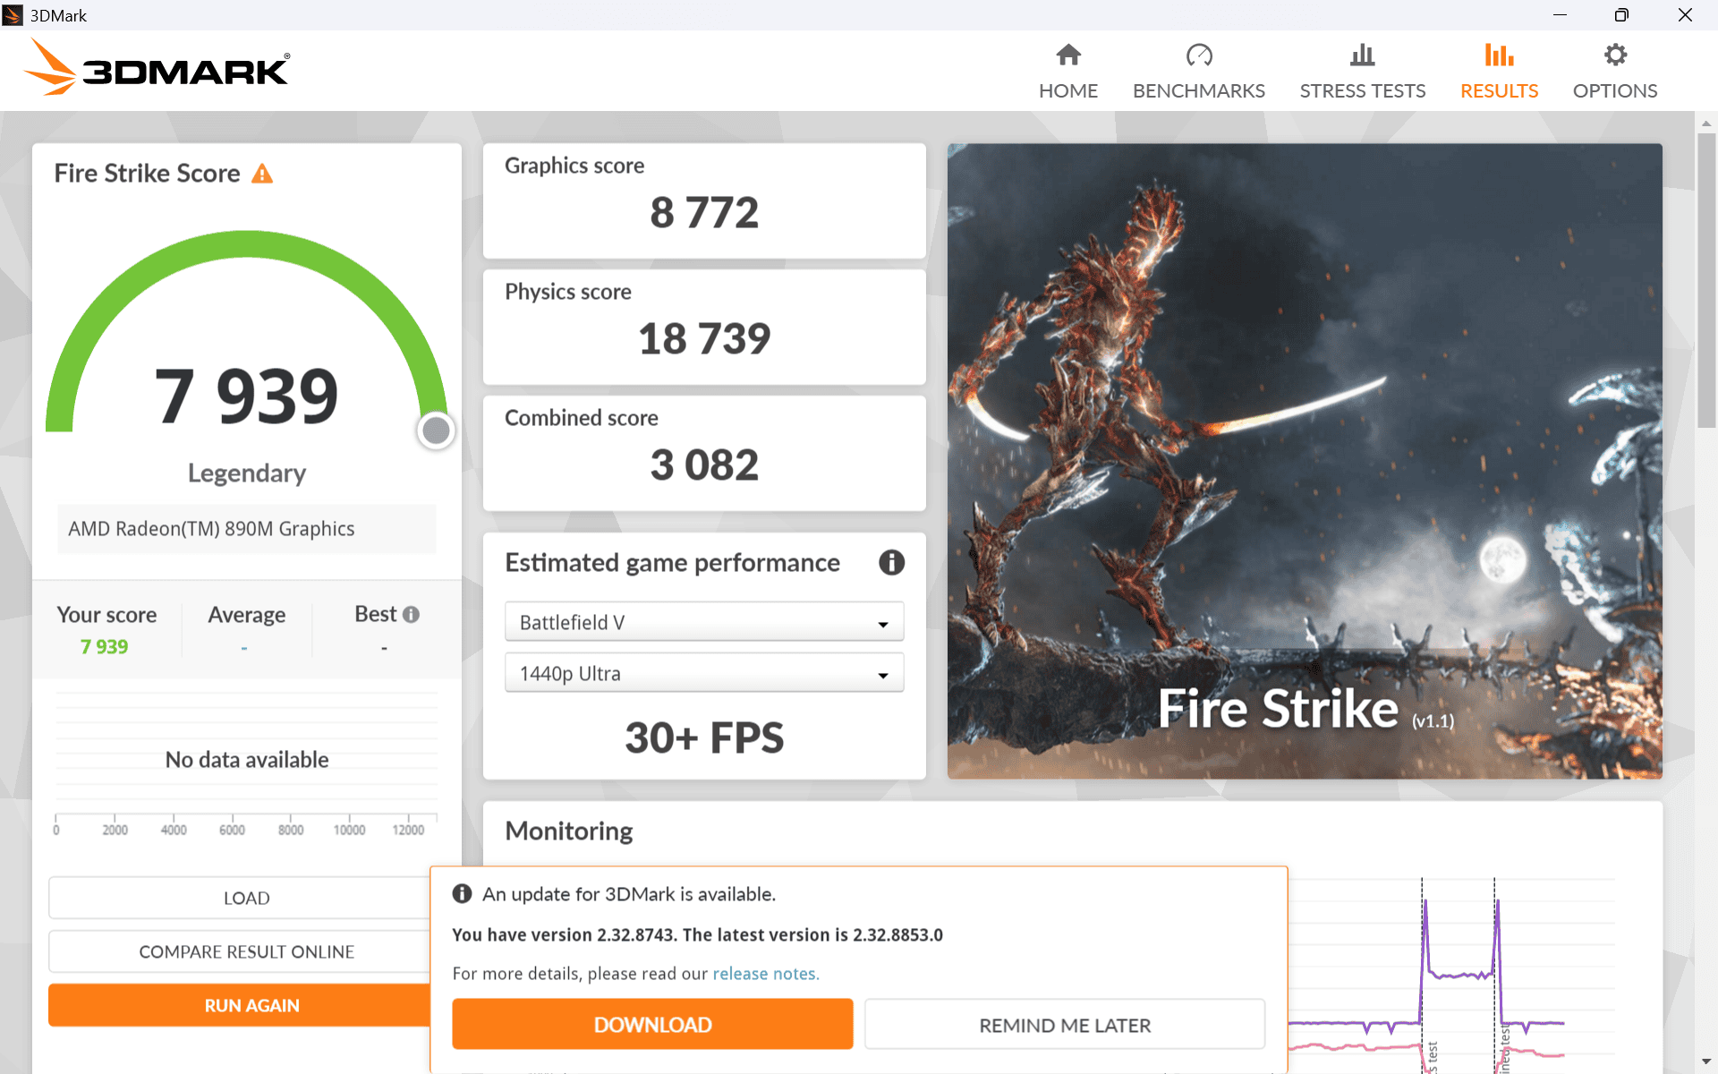Open the Battlefield V game selector
The height and width of the screenshot is (1074, 1718).
tap(703, 621)
